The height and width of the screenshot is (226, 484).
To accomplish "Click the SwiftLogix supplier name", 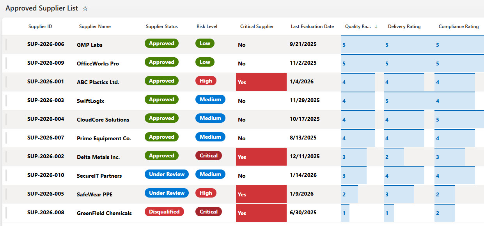I will point(90,101).
